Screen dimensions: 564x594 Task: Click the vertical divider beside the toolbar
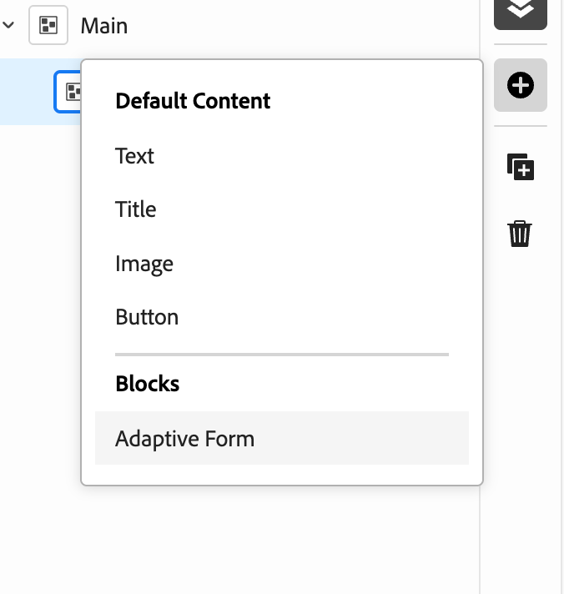point(480,297)
